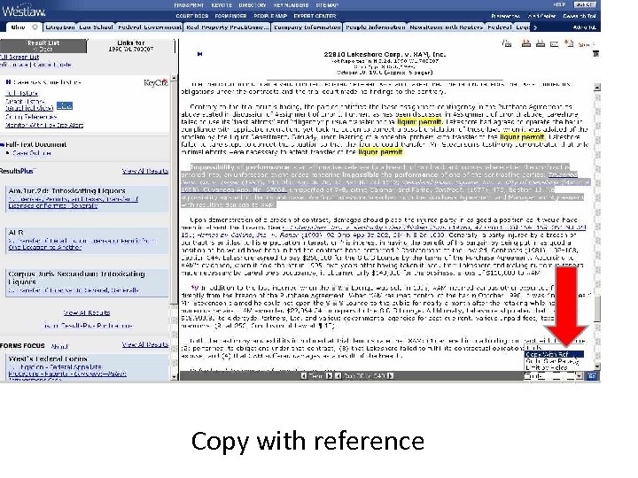Open the Site Map link
Screen dimensions: 638x478
(327, 5)
